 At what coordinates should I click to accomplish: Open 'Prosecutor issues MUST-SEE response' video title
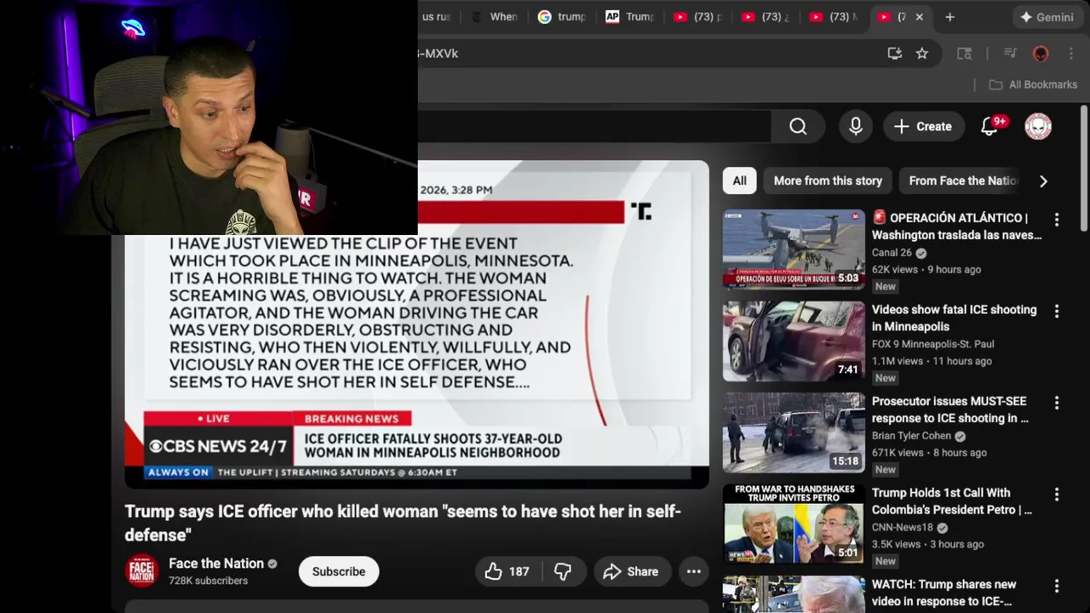point(950,410)
